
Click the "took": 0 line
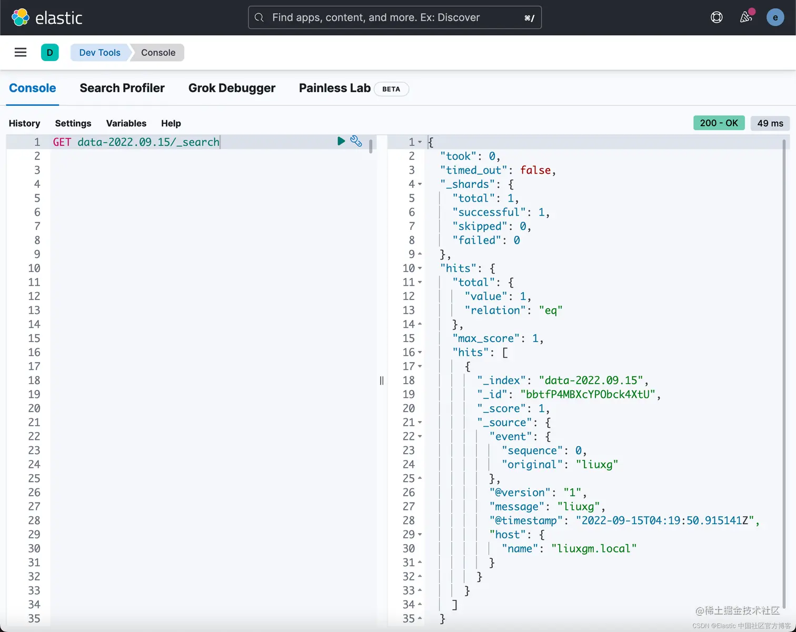(x=470, y=156)
